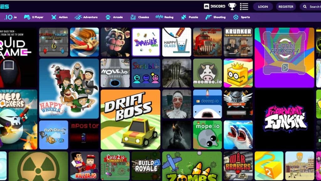The image size is (321, 181).
Task: Open the Action category
Action: [59, 17]
